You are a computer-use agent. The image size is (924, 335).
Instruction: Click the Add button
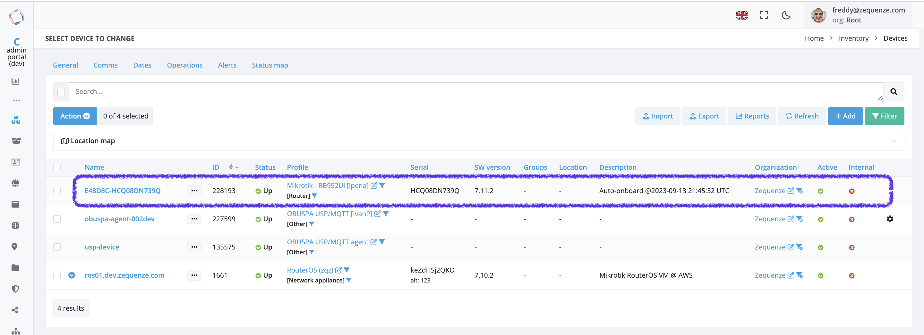845,116
